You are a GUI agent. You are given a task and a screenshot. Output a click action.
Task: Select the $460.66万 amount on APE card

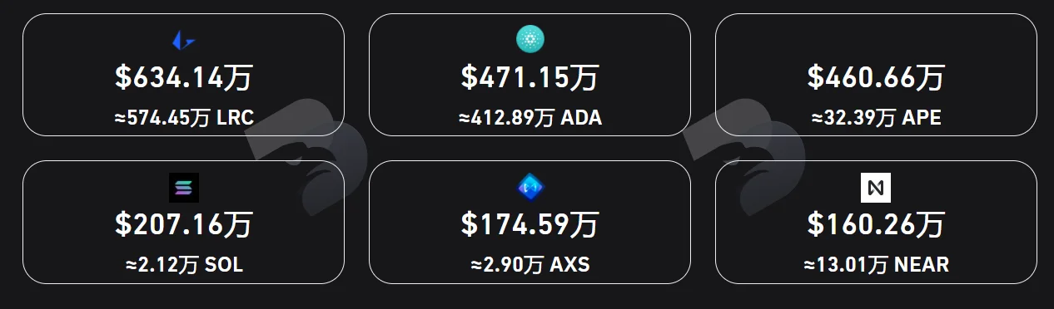pos(876,78)
